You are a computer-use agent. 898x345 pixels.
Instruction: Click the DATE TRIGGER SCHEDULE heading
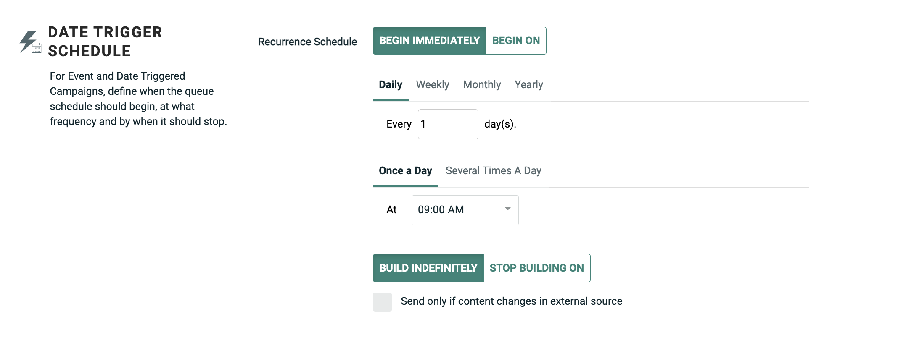(x=105, y=42)
